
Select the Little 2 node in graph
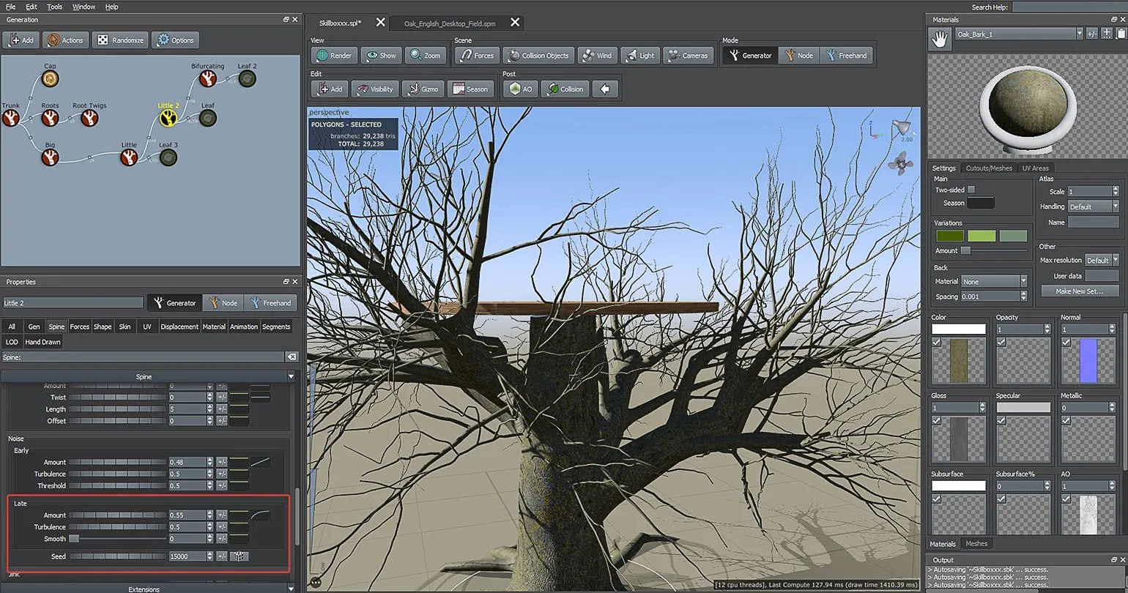[x=168, y=118]
